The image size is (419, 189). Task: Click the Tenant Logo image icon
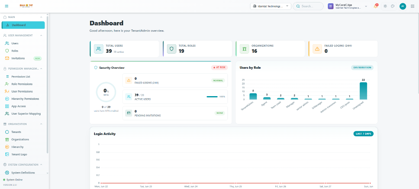pos(7,155)
